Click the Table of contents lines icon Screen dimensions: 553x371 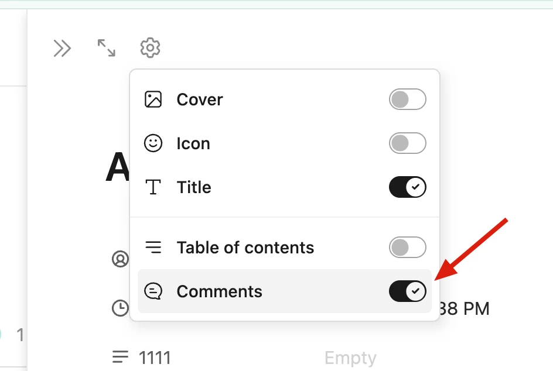[x=153, y=248]
